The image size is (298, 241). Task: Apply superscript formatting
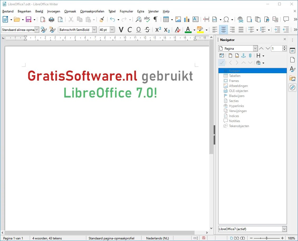[x=158, y=30]
